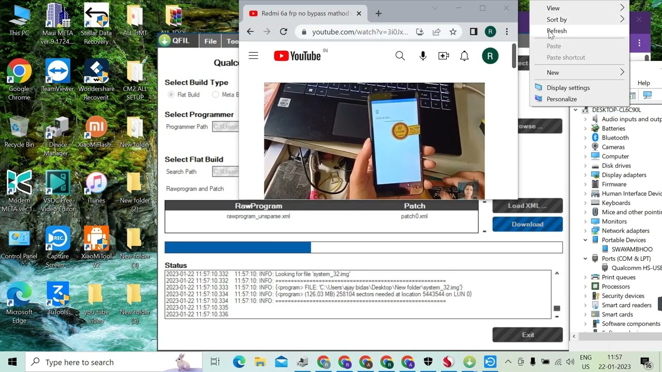Open Windows Start menu
This screenshot has height=372, width=662.
click(12, 362)
